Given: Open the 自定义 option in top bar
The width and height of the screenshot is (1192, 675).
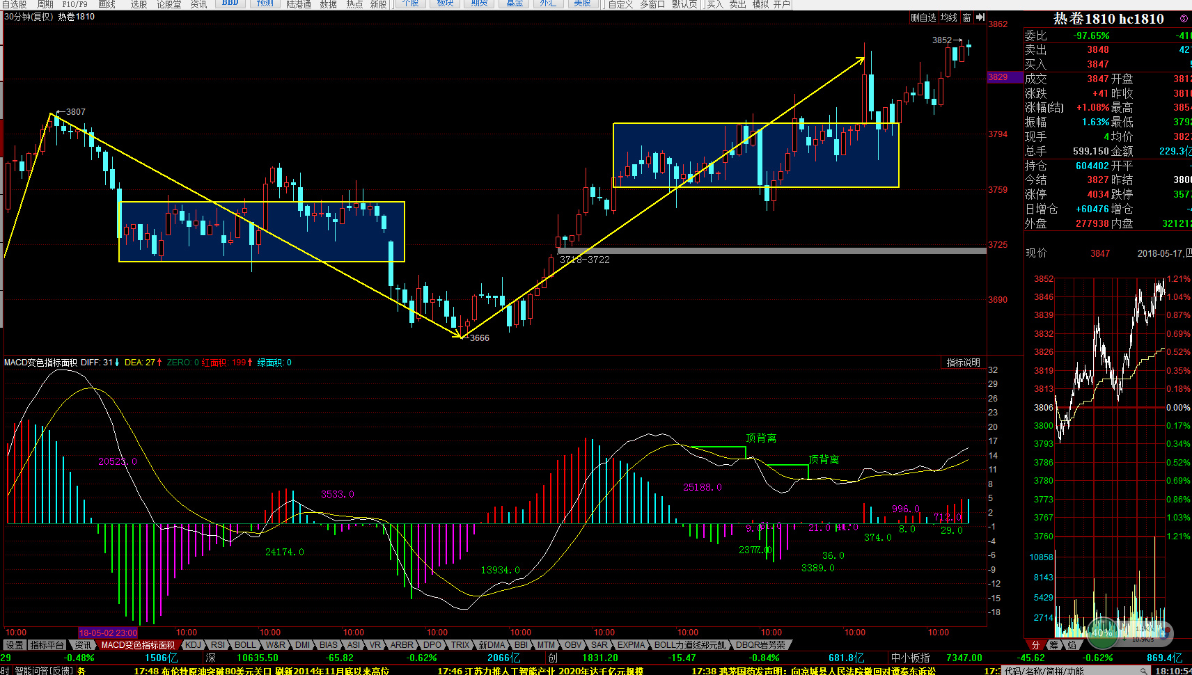Looking at the screenshot, I should point(621,4).
